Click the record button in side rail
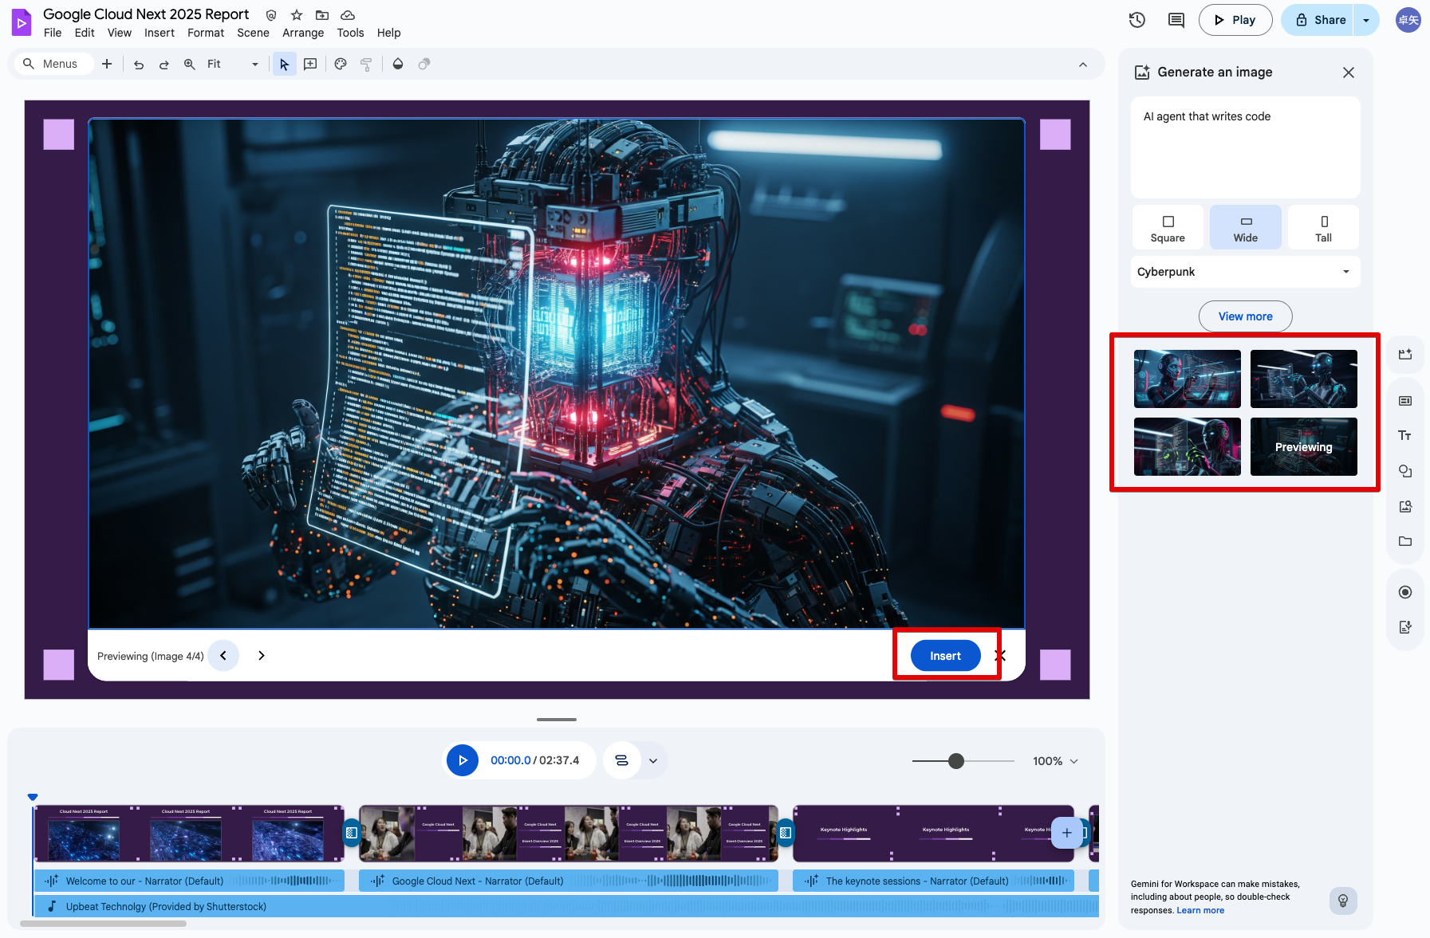This screenshot has width=1430, height=938. 1405,592
